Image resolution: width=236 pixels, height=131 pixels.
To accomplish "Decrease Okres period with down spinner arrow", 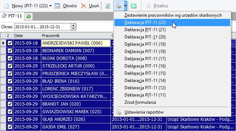I will tap(73, 29).
